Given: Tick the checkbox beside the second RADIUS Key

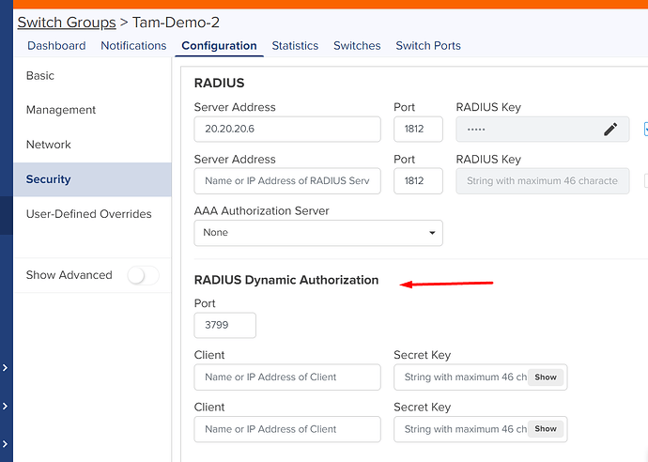Looking at the screenshot, I should 645,181.
